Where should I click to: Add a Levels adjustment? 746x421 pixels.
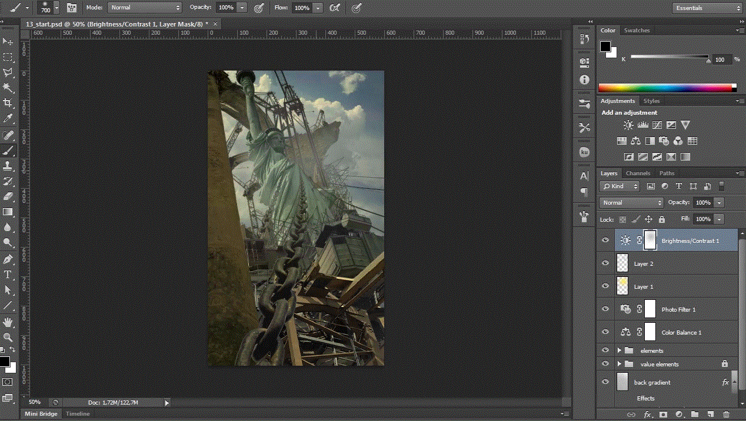click(643, 125)
